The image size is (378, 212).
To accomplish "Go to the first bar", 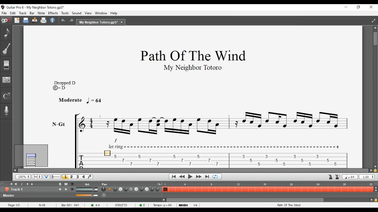I will [174, 177].
